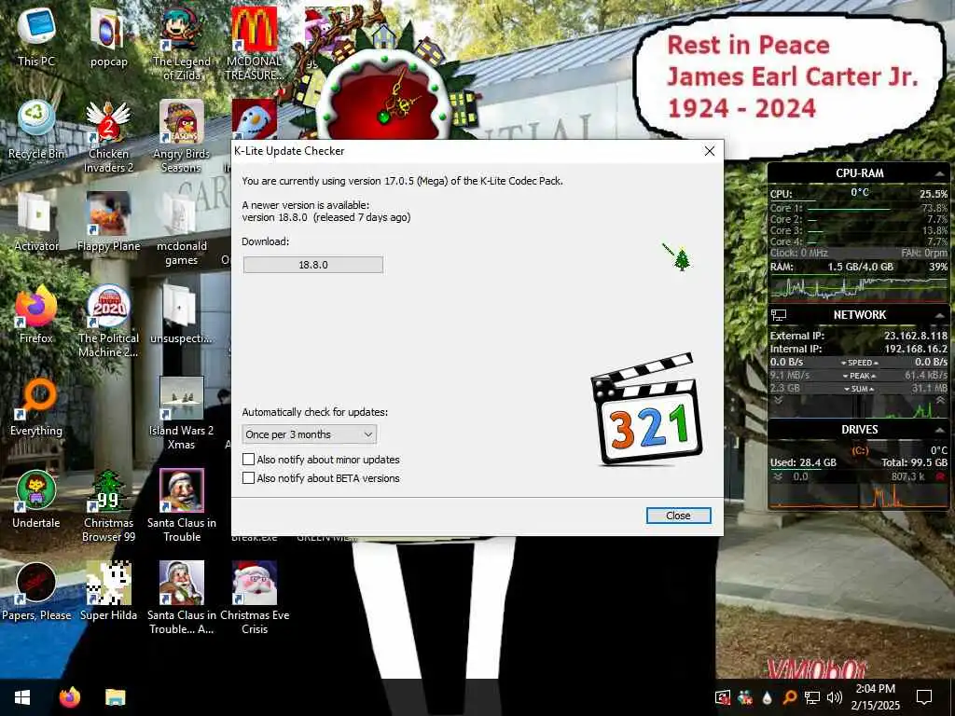Toggle the SUM row in the Network gadget

coord(859,389)
